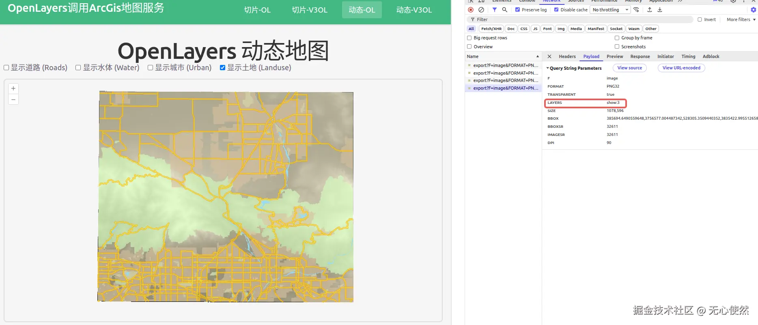Filter requests by Other type
The width and height of the screenshot is (758, 325).
coord(651,29)
